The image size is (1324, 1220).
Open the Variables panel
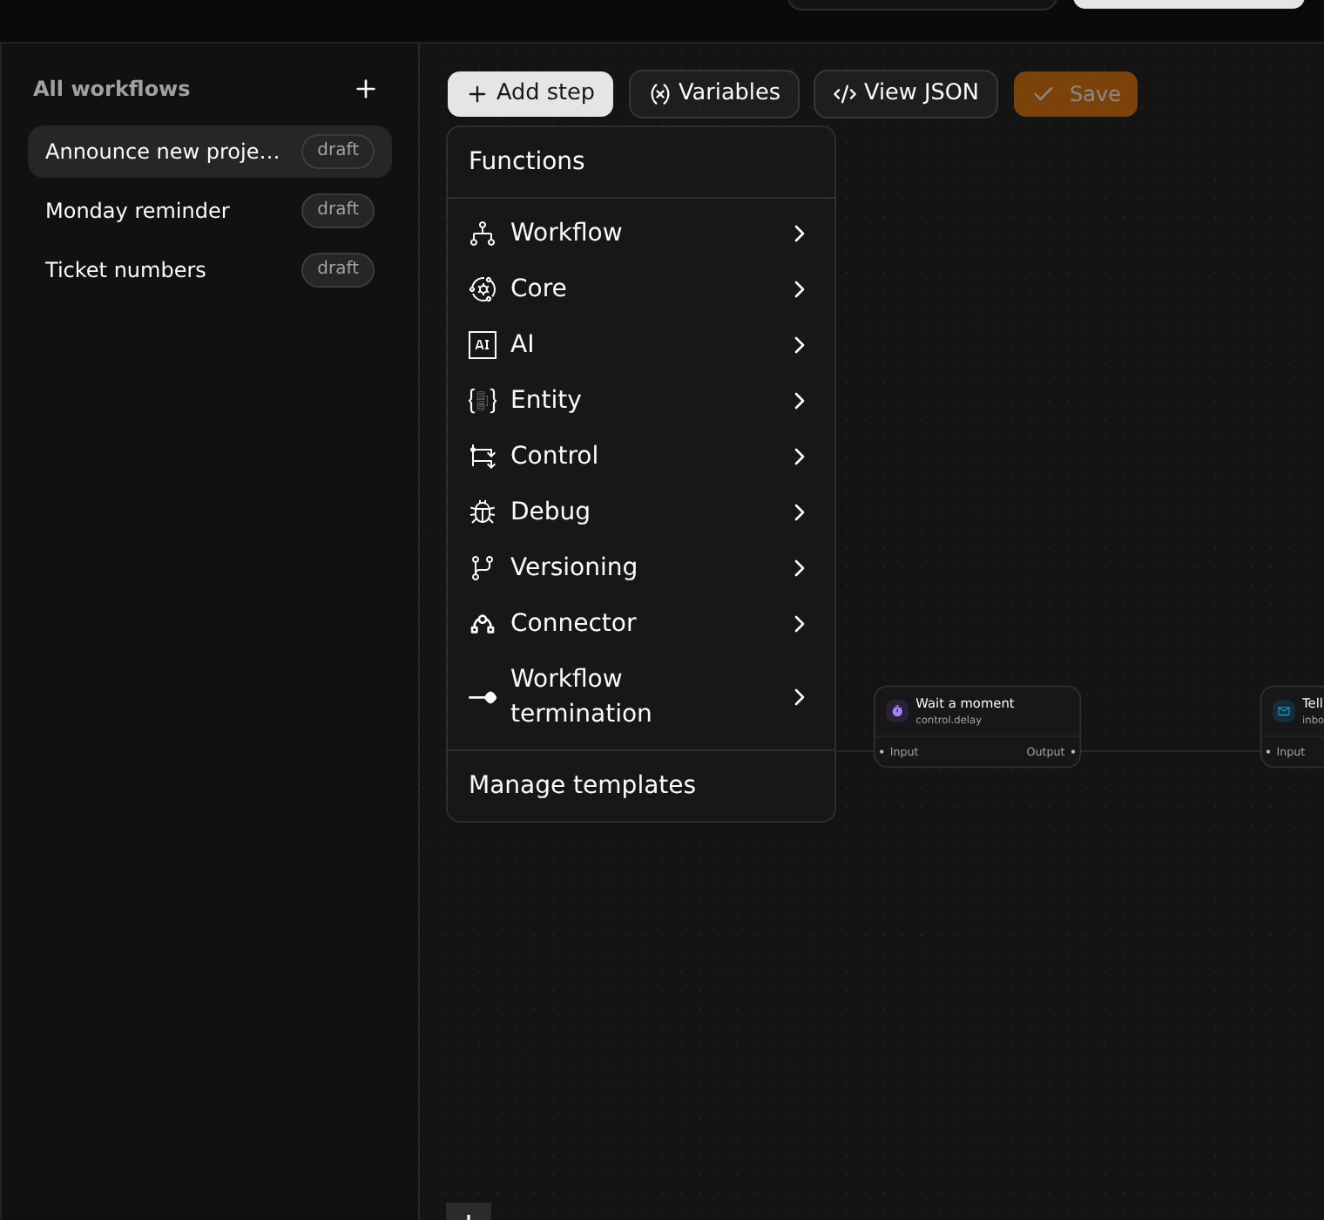coord(714,93)
